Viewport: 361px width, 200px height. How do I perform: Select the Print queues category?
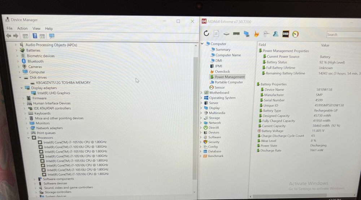(46, 133)
